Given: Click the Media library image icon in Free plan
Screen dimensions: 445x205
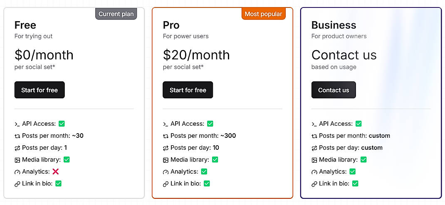Looking at the screenshot, I should coord(17,160).
